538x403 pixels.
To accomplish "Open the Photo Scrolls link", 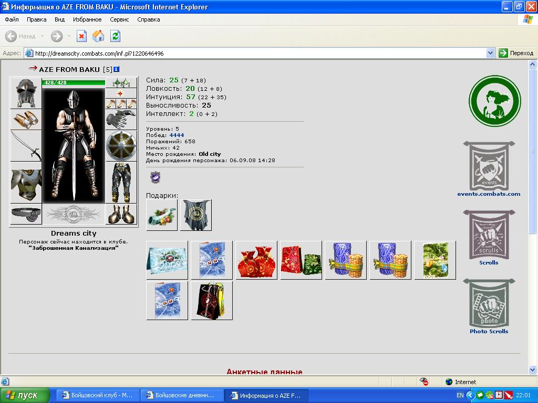I will click(489, 332).
